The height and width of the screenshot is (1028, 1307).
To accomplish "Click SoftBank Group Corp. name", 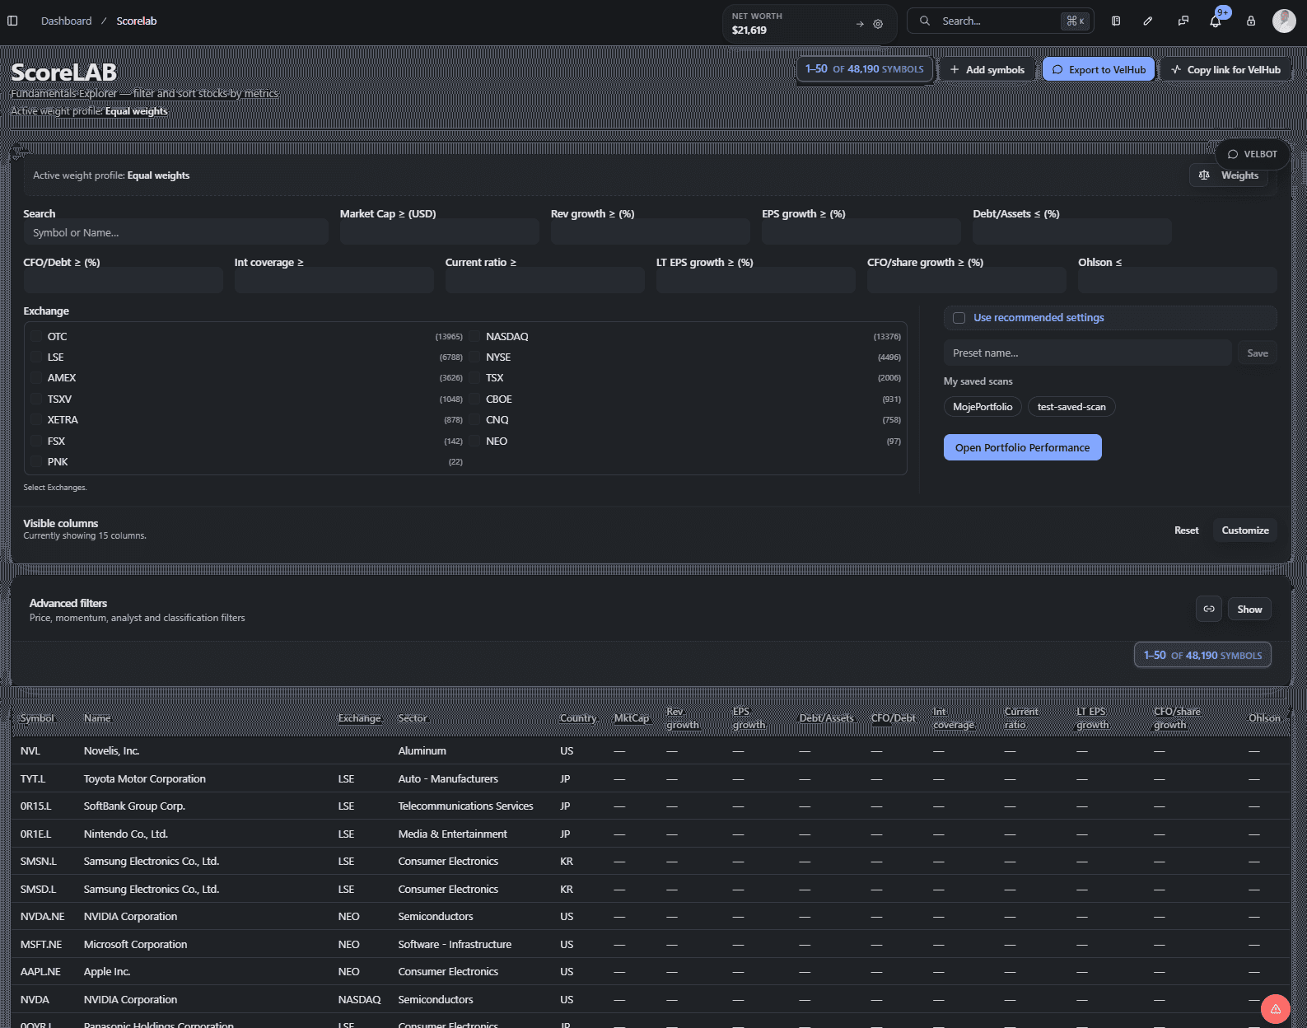I will point(134,806).
